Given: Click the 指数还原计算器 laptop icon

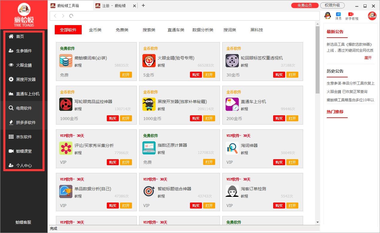Looking at the screenshot, I should [149, 148].
